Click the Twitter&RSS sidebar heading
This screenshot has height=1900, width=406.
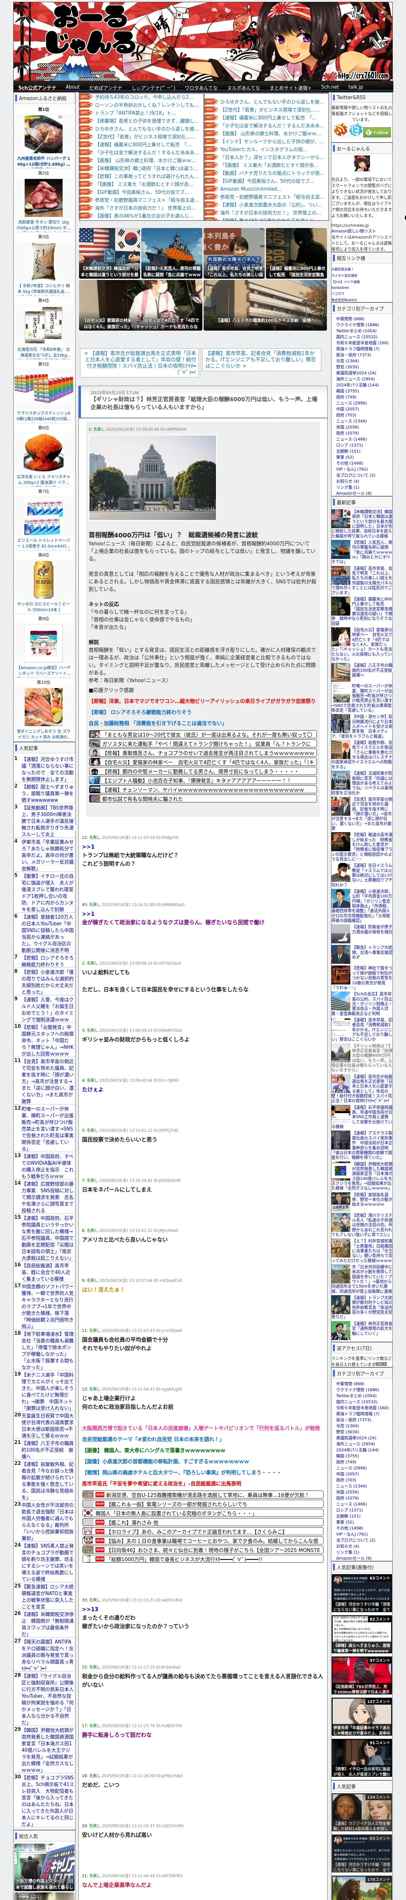[362, 97]
